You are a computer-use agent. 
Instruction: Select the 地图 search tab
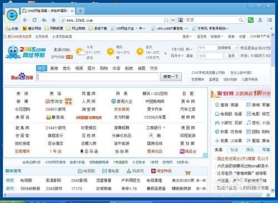coord(141,68)
